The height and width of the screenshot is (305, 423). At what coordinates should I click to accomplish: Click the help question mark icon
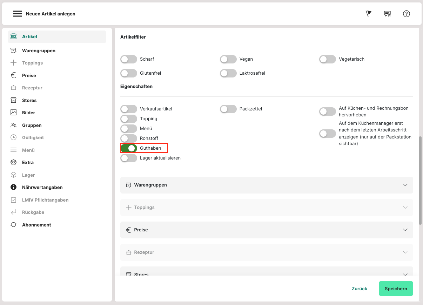406,14
